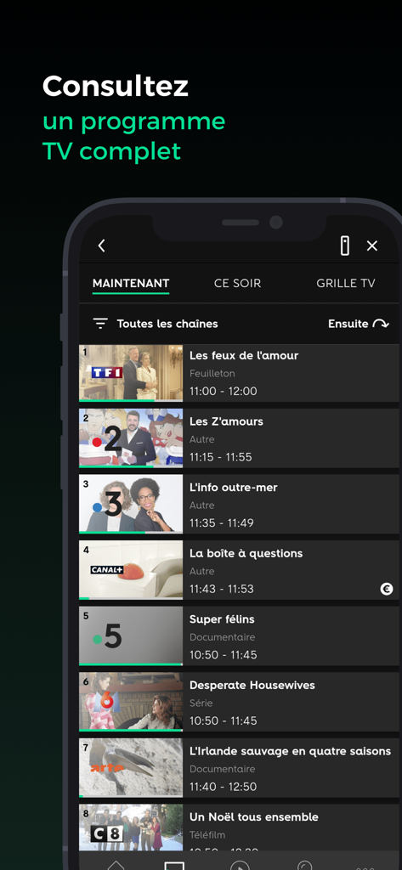Open Canal+ thumbnail for La boîte à questions
The width and height of the screenshot is (402, 870).
point(131,570)
